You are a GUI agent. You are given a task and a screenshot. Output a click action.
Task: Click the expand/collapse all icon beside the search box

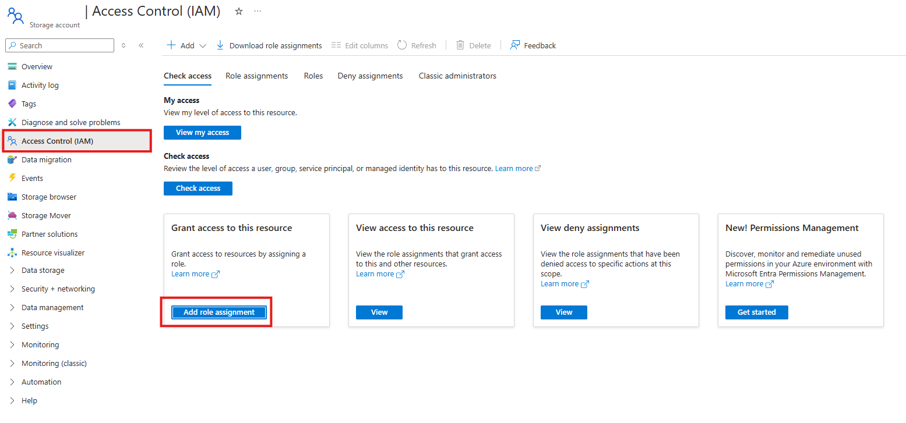(124, 45)
